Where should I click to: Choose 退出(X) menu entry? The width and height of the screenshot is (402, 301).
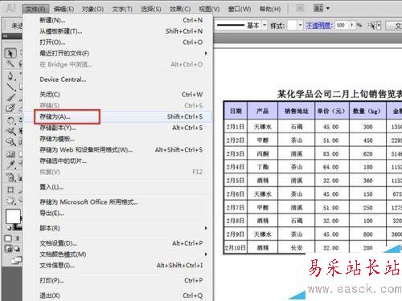pos(117,295)
